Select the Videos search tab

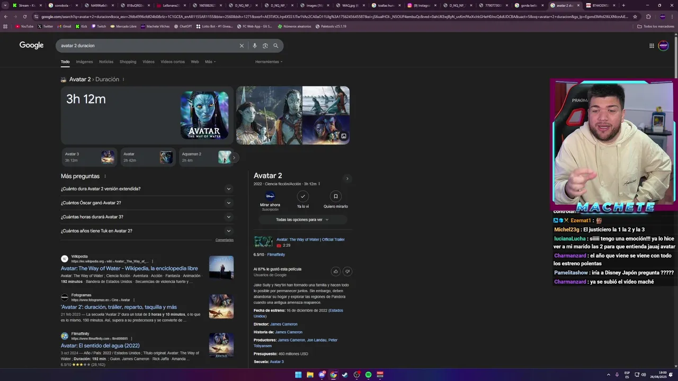pyautogui.click(x=148, y=62)
